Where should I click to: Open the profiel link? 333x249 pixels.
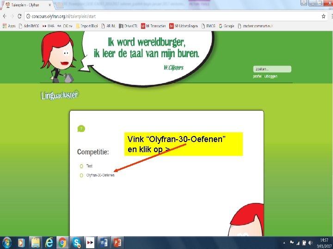coord(257,77)
